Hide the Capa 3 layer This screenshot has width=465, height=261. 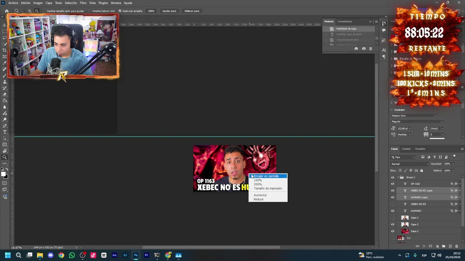click(392, 224)
